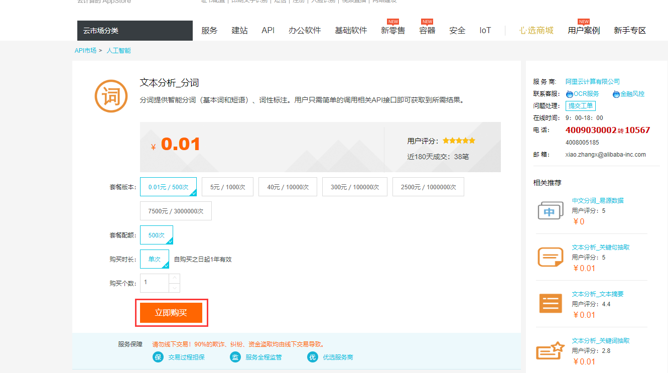This screenshot has height=373, width=668.
Task: Click the 监 服务全程监管 icon
Action: [x=235, y=357]
